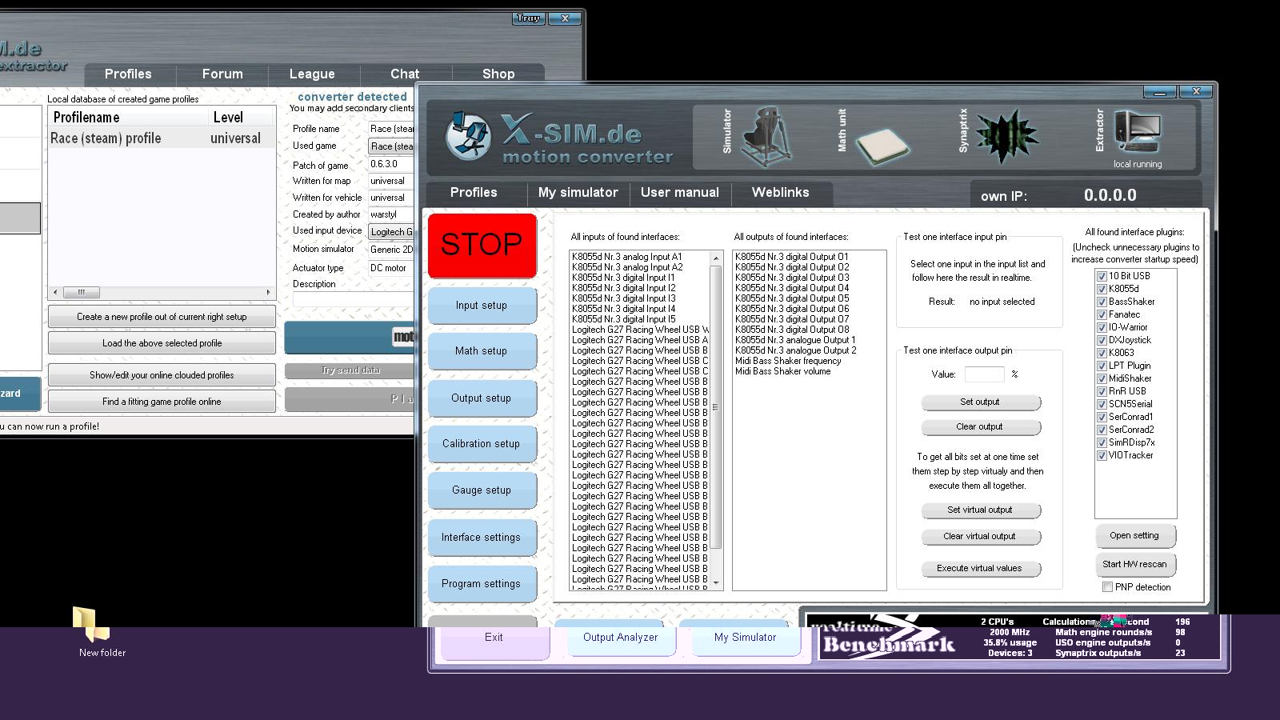Click the realtime Benchmark logo
Image resolution: width=1280 pixels, height=720 pixels.
pos(888,638)
